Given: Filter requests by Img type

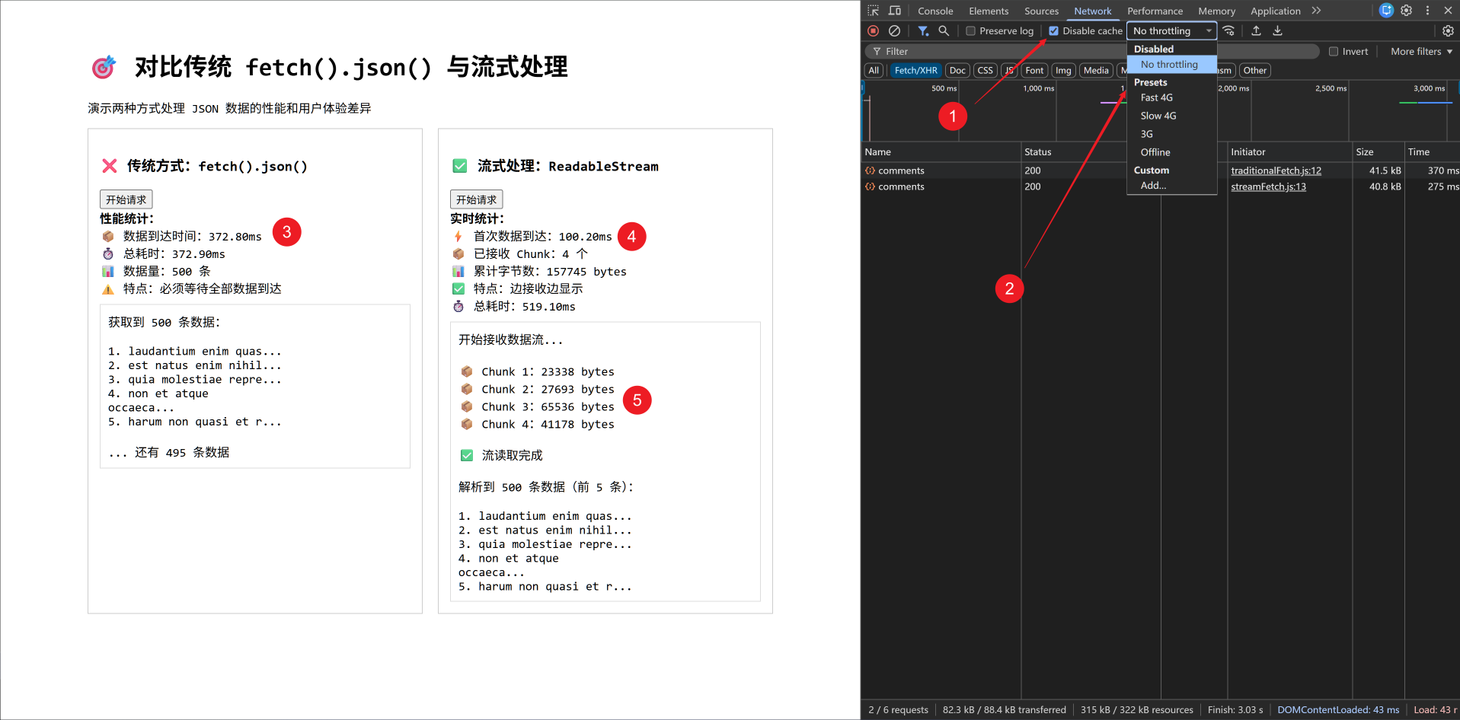Looking at the screenshot, I should [x=1063, y=71].
